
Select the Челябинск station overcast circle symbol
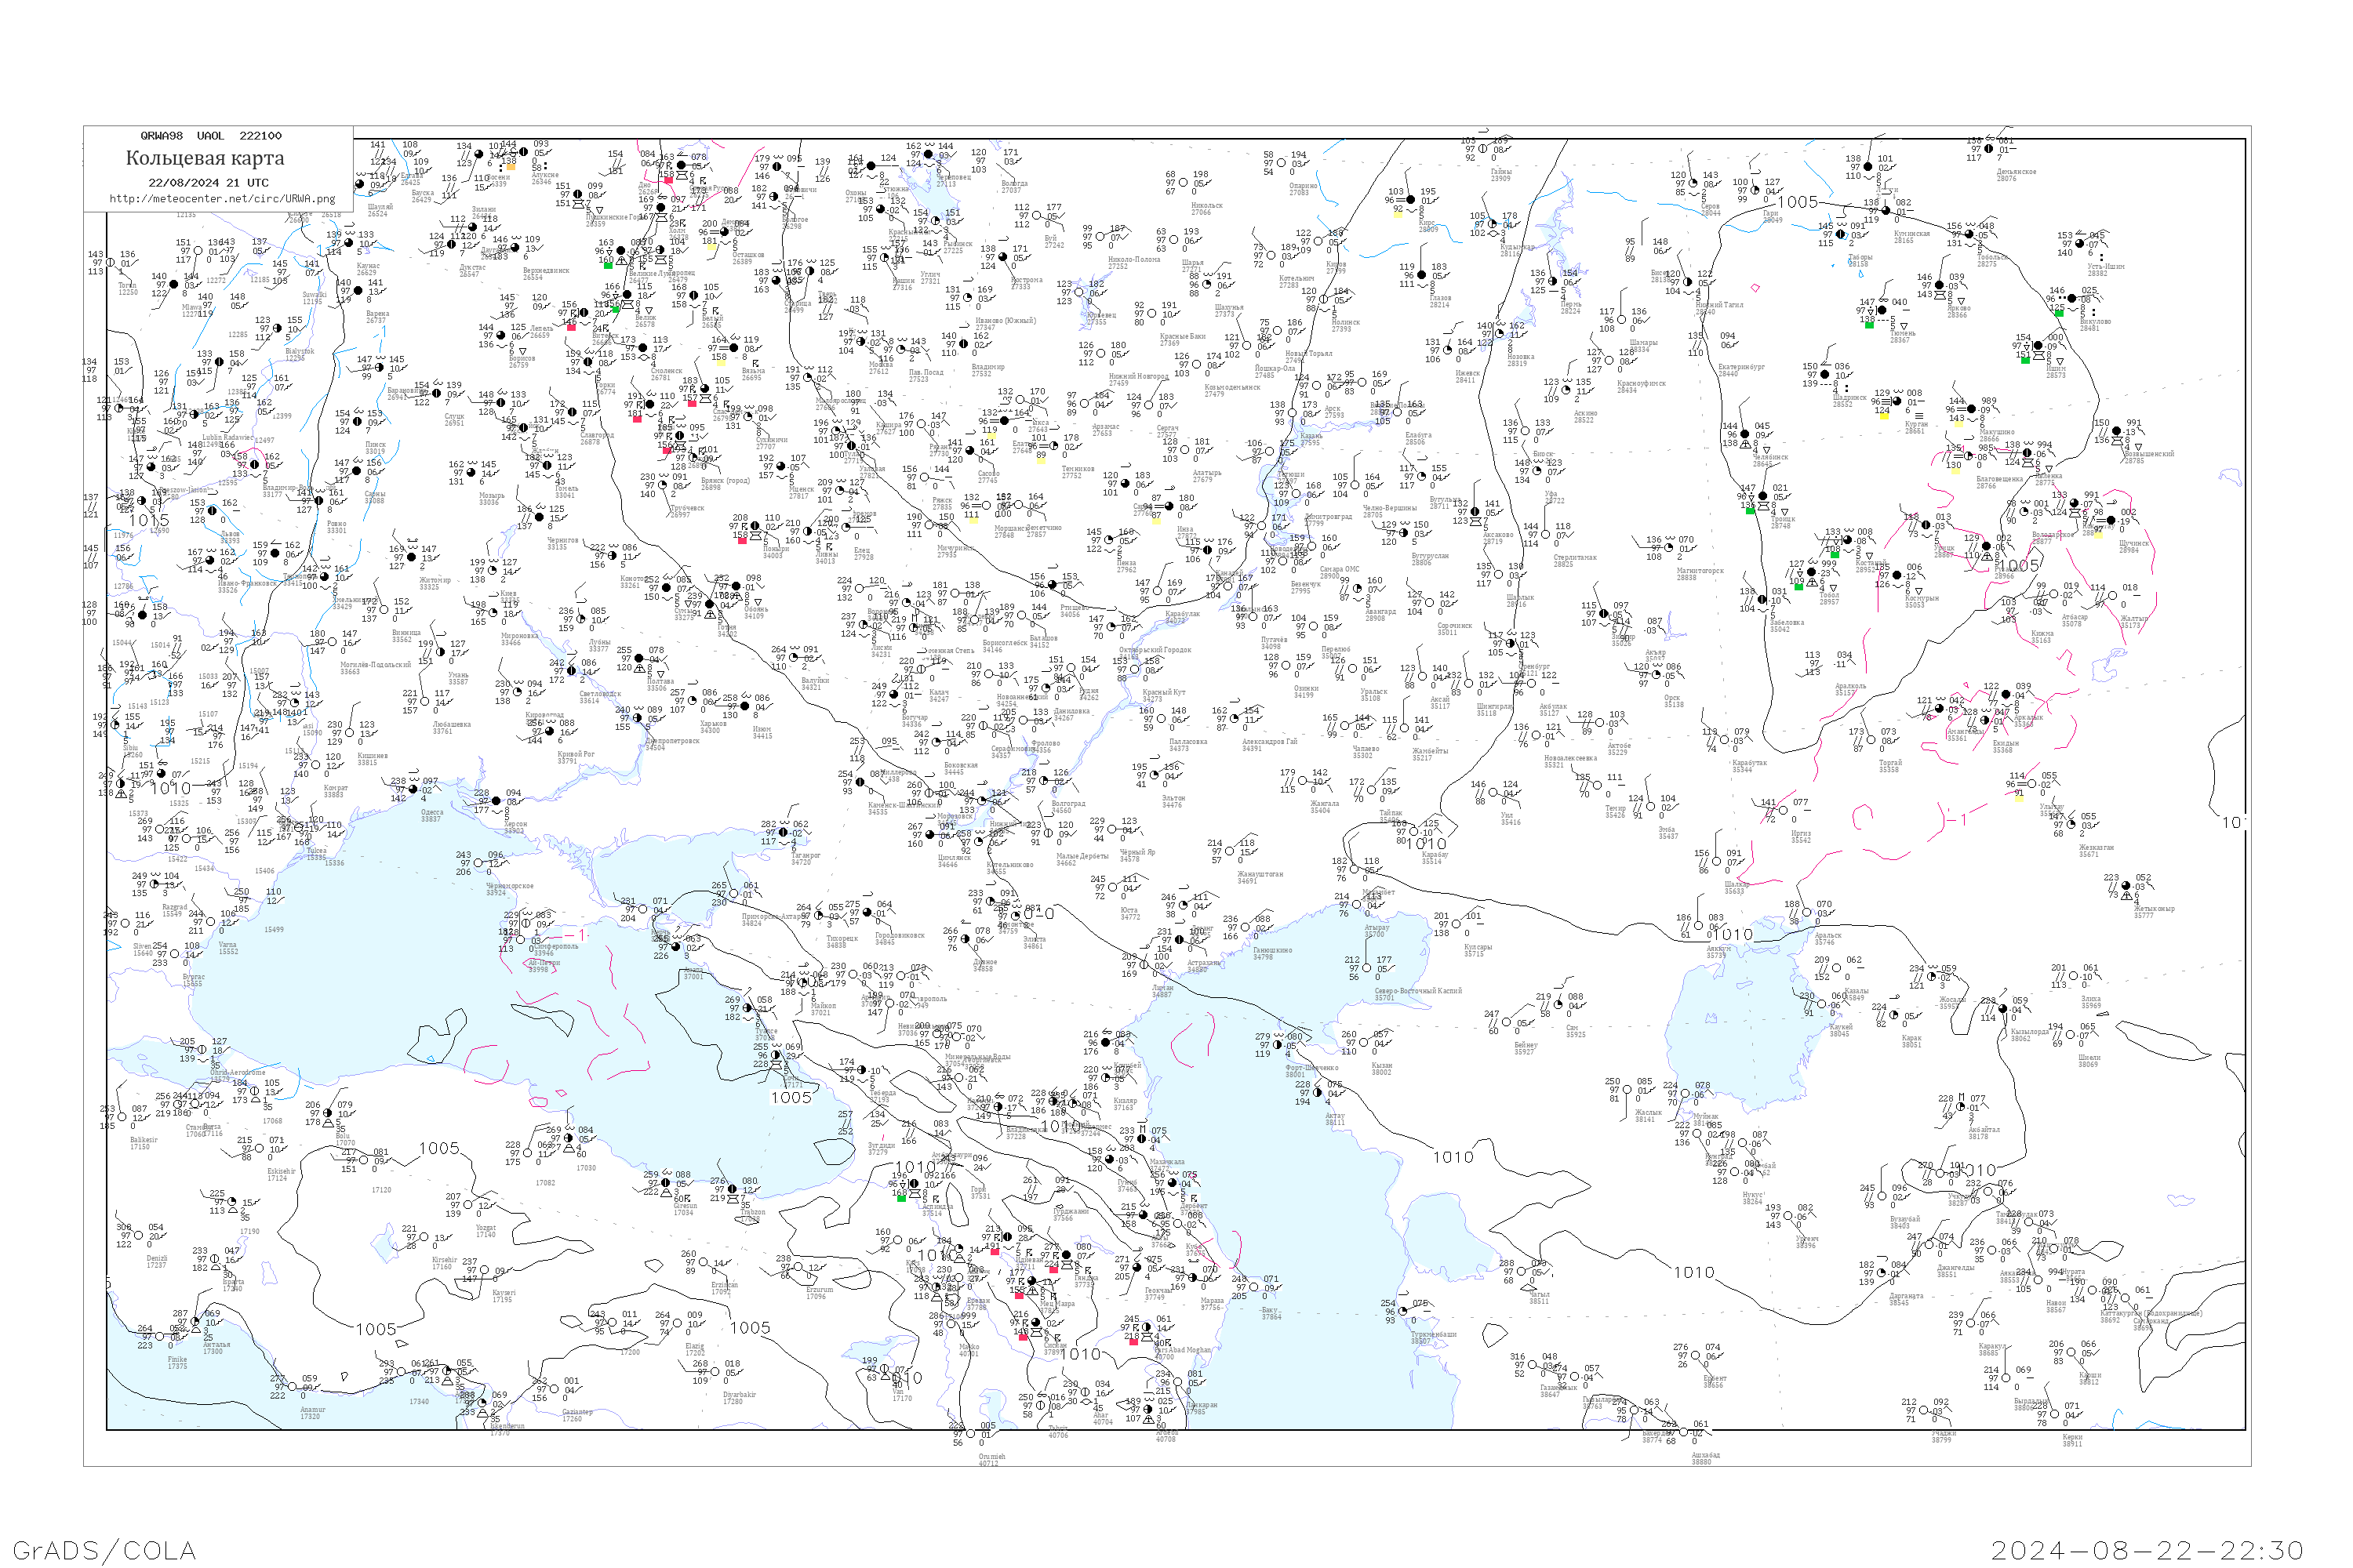[x=1744, y=435]
